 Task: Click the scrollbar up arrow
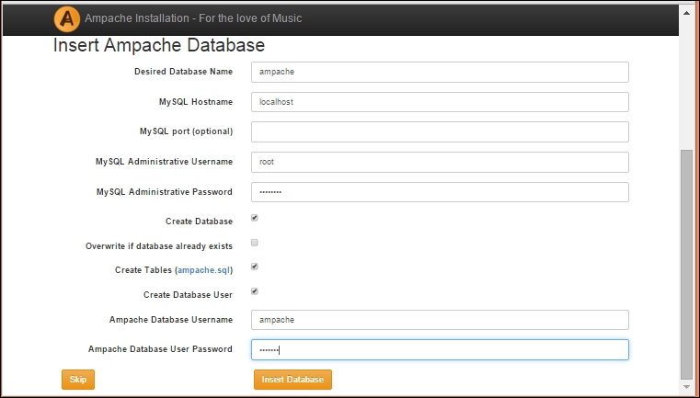(x=686, y=9)
